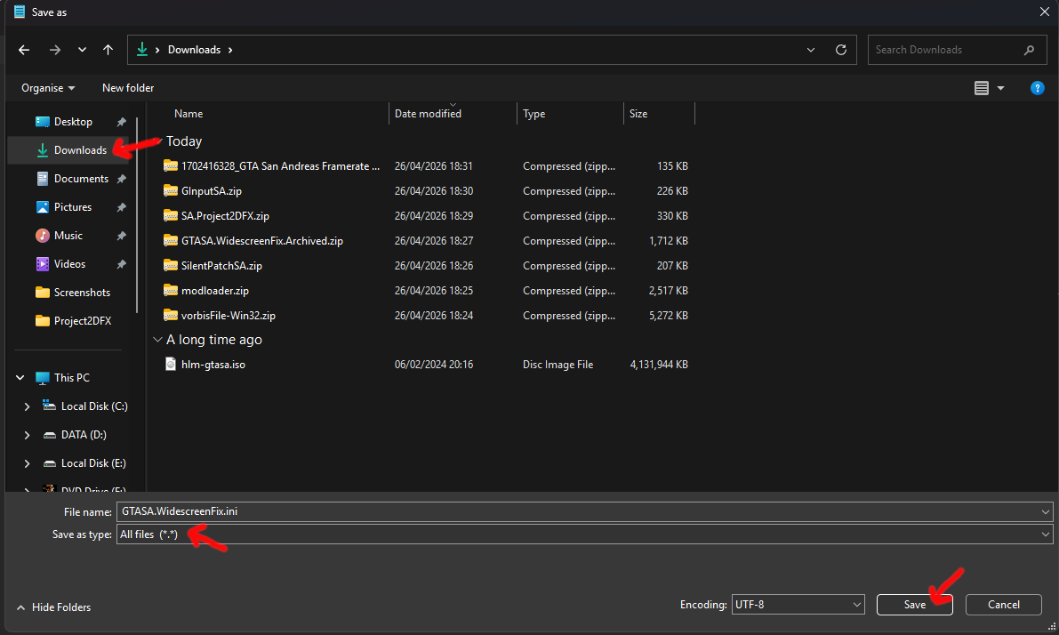Create a New folder
Viewport: 1059px width, 635px height.
(x=128, y=88)
